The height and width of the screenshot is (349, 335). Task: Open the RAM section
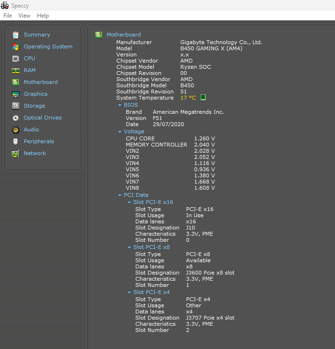coord(29,70)
